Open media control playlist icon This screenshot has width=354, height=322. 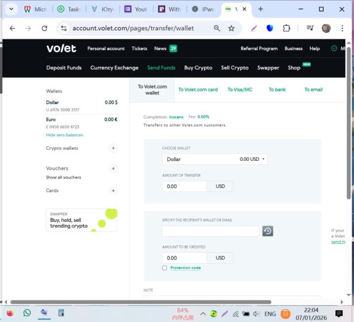click(310, 28)
